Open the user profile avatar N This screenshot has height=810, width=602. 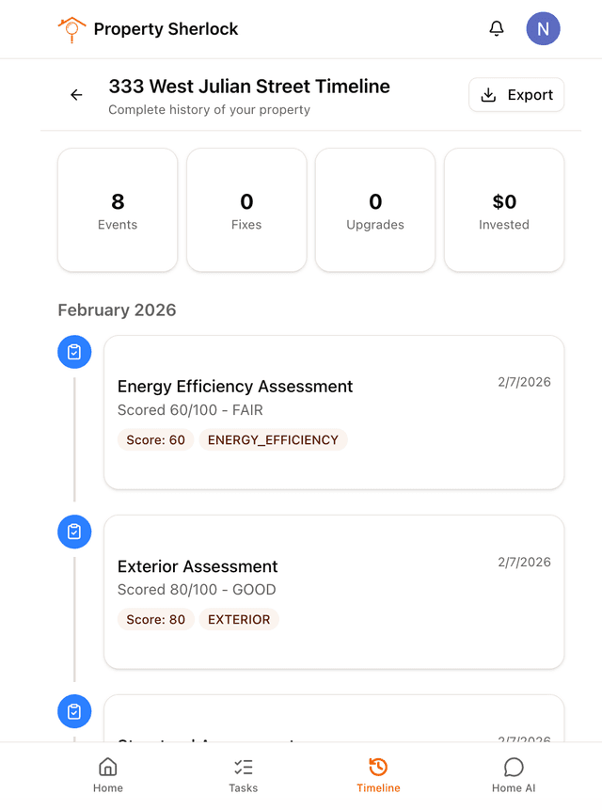point(543,29)
